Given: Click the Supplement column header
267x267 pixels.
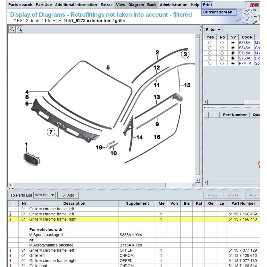Looking at the screenshot, I should pyautogui.click(x=137, y=203).
